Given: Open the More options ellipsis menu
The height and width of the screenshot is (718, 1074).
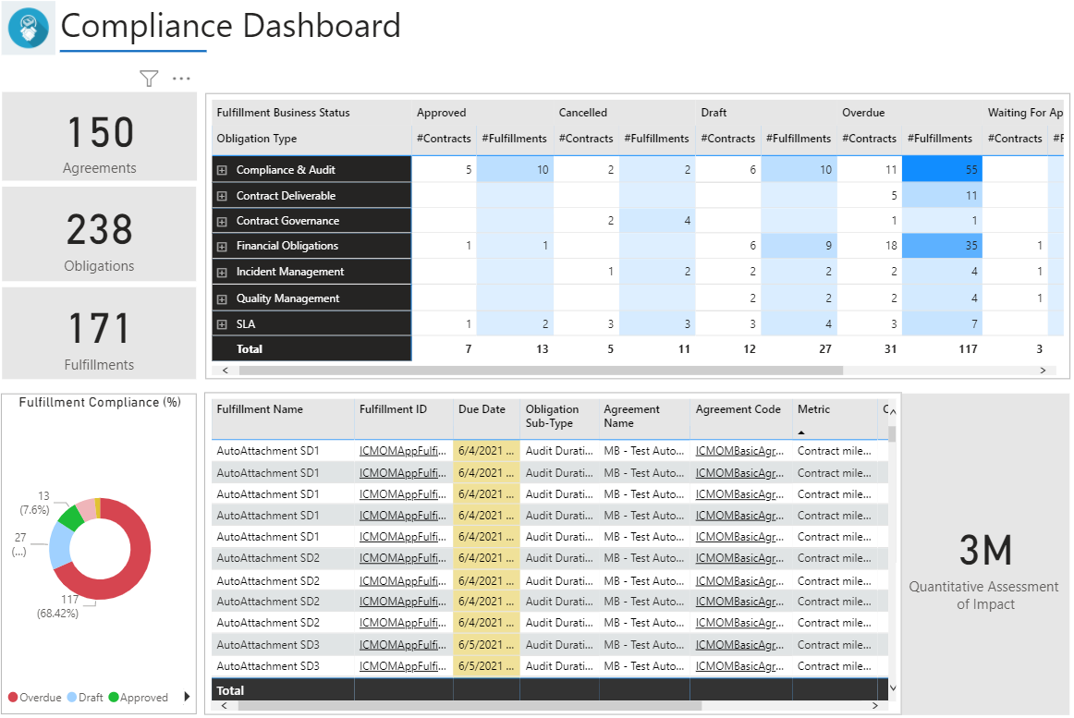Looking at the screenshot, I should tap(181, 79).
